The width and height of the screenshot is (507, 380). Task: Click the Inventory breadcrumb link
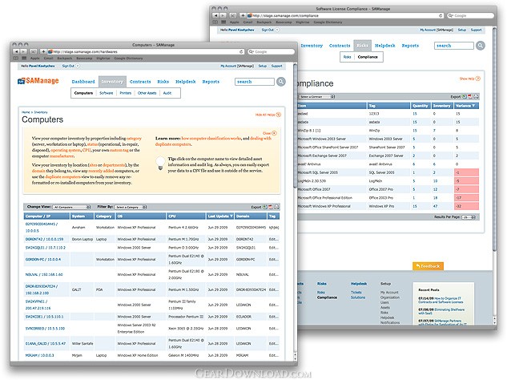pyautogui.click(x=41, y=112)
